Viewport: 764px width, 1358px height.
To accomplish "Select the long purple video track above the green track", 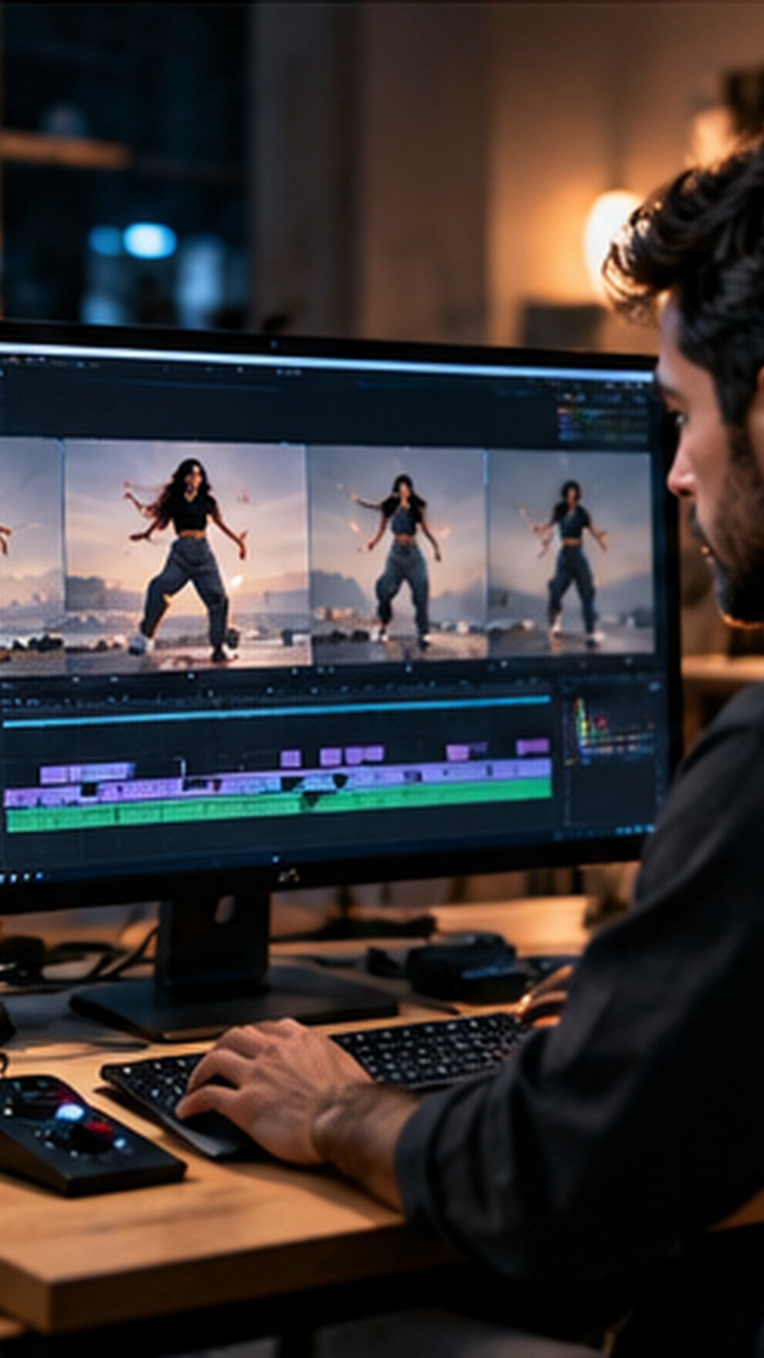I will click(x=279, y=781).
